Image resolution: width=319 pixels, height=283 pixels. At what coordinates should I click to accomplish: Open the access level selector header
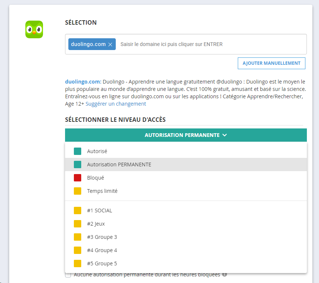(x=186, y=135)
